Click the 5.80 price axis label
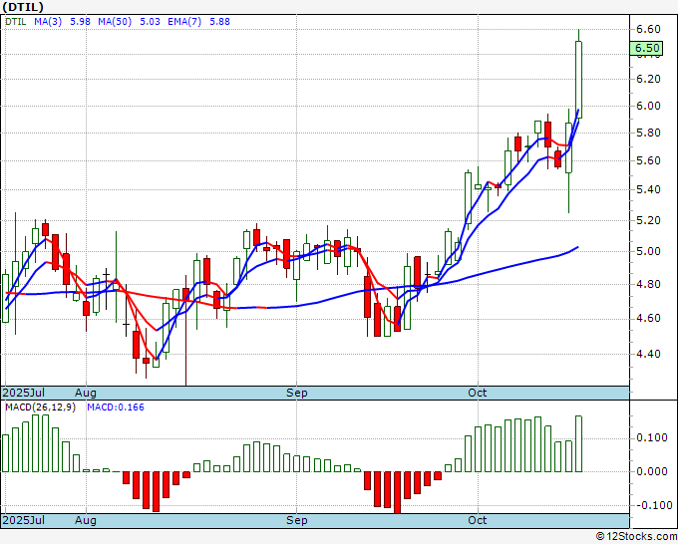This screenshot has width=678, height=544. point(648,134)
